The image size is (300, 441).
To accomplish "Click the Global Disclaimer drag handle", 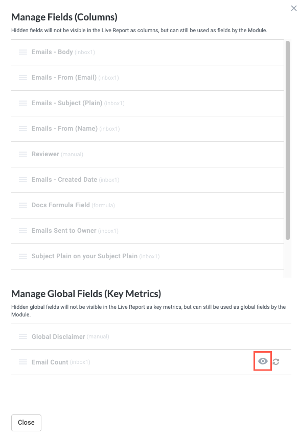I will coord(22,336).
